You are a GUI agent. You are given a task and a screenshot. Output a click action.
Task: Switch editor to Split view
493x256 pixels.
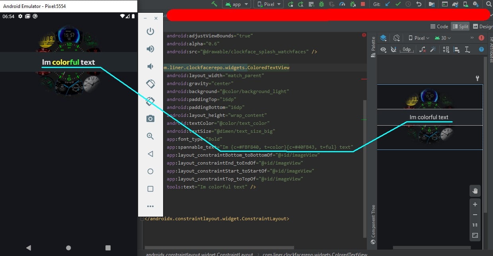click(460, 27)
